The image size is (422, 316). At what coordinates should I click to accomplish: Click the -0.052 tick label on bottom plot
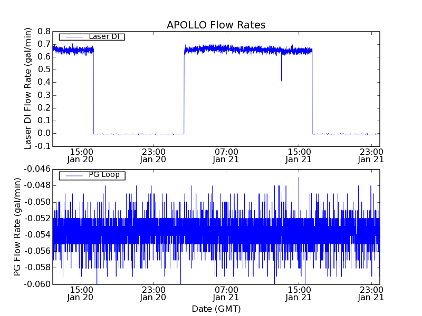pos(37,218)
